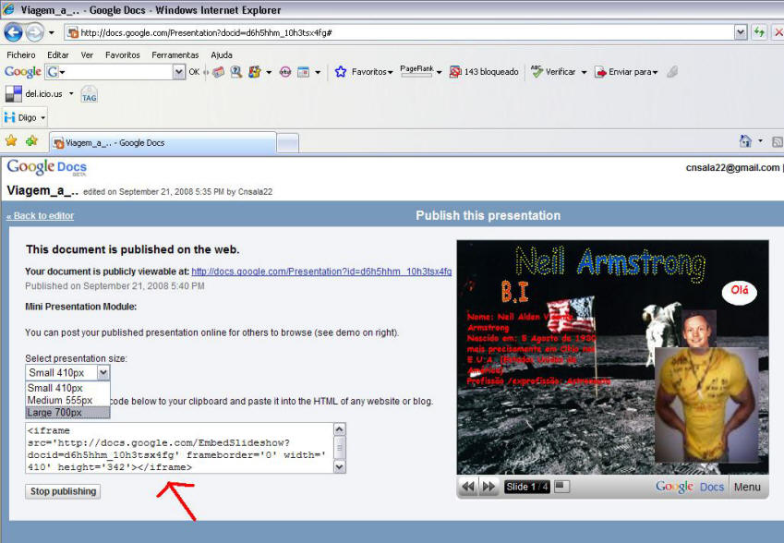This screenshot has width=784, height=543.
Task: Click the Google toolbar news cards icon
Action: point(219,72)
